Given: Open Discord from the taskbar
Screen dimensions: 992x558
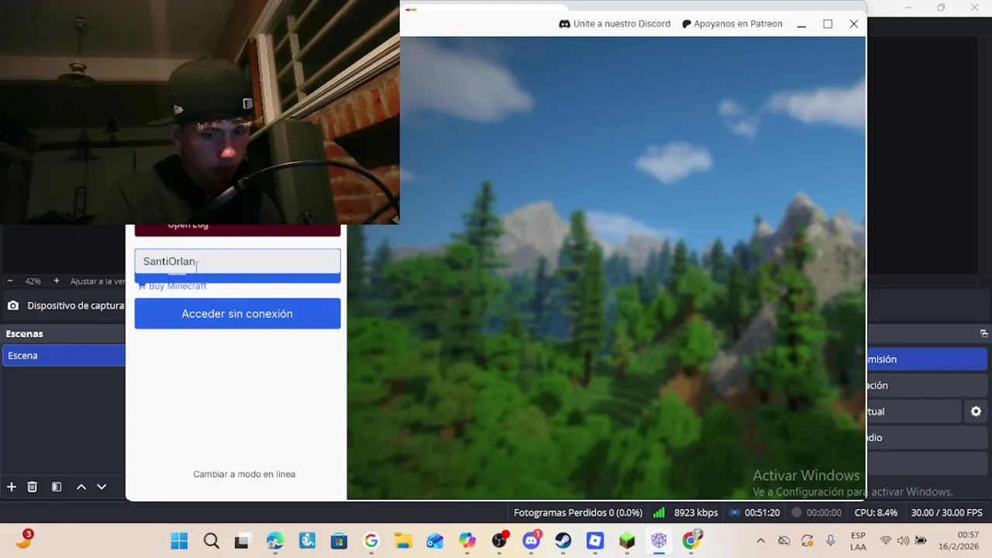Looking at the screenshot, I should 532,541.
